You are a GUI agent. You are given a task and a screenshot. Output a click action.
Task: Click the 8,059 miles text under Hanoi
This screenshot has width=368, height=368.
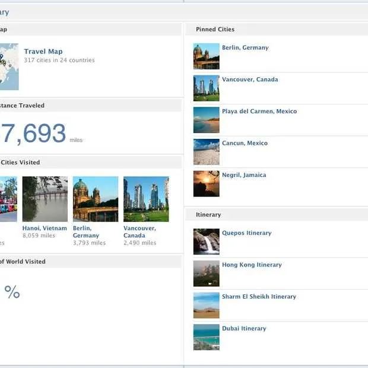39,236
